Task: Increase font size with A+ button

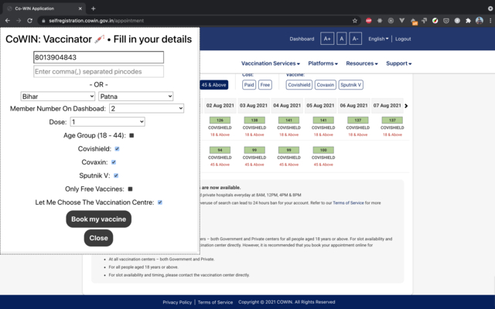Action: coord(327,39)
